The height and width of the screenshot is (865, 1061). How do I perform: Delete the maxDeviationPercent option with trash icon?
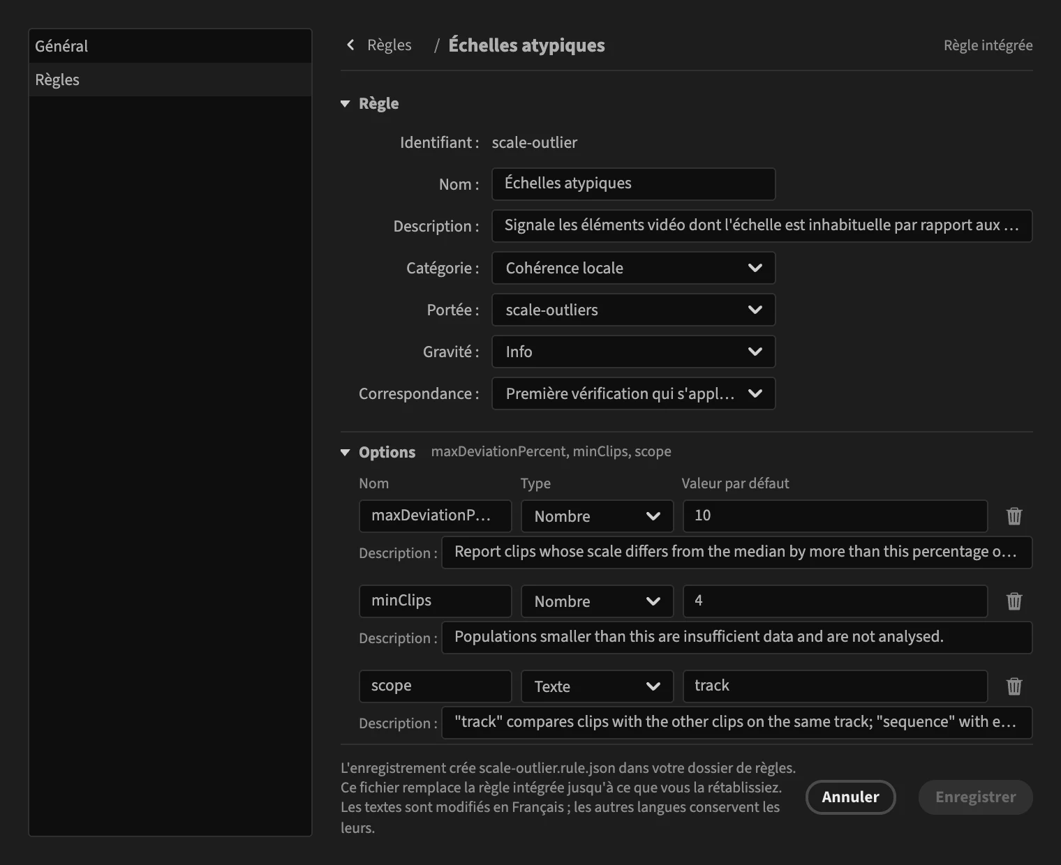(1014, 516)
